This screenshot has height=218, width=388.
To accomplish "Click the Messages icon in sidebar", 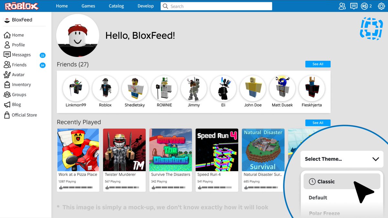I will [7, 55].
